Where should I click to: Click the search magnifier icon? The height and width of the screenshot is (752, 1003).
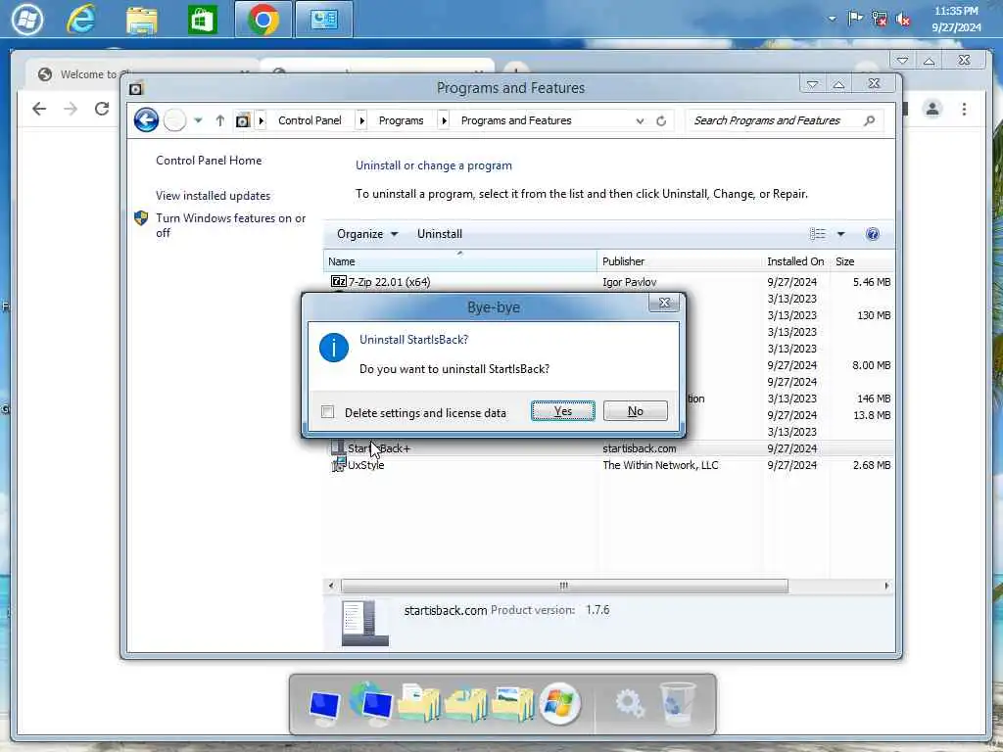(x=869, y=120)
